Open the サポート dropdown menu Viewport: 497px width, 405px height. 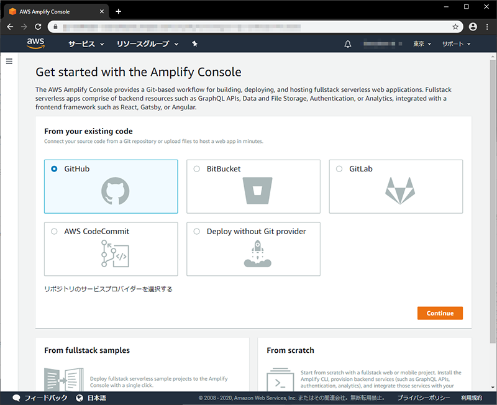456,44
